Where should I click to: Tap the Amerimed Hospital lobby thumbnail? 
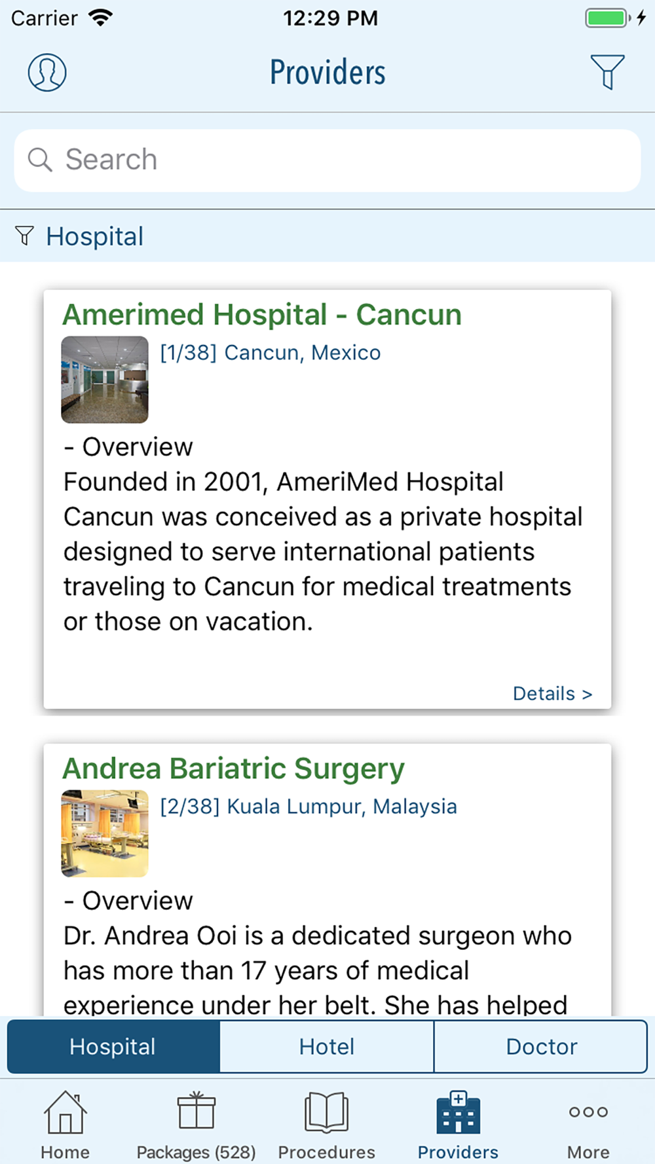coord(105,380)
